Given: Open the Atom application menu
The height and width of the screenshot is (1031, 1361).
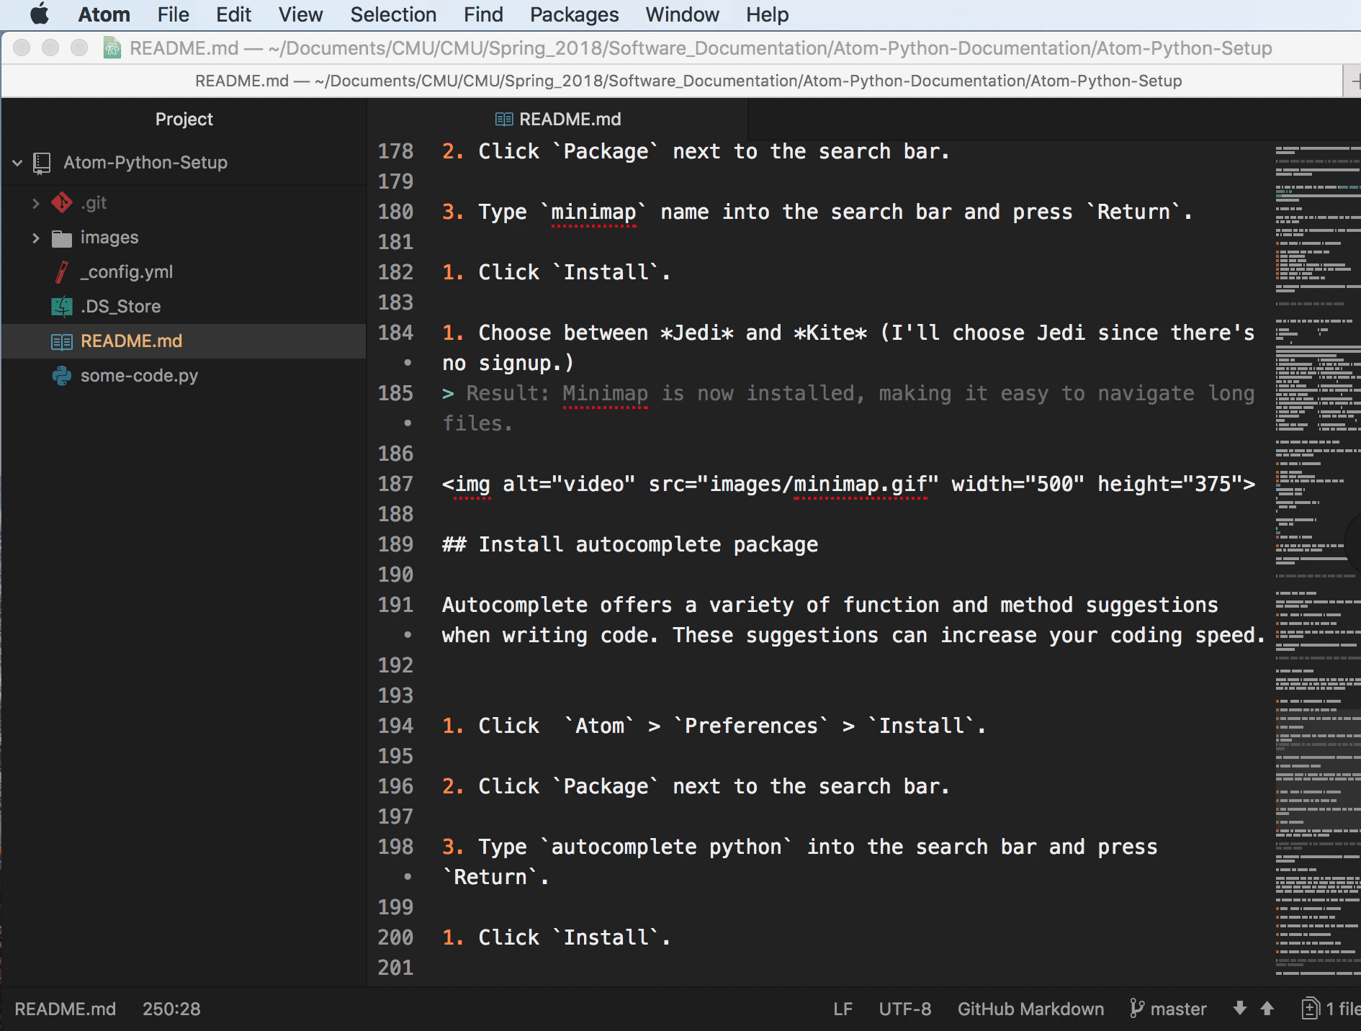Looking at the screenshot, I should pos(104,14).
